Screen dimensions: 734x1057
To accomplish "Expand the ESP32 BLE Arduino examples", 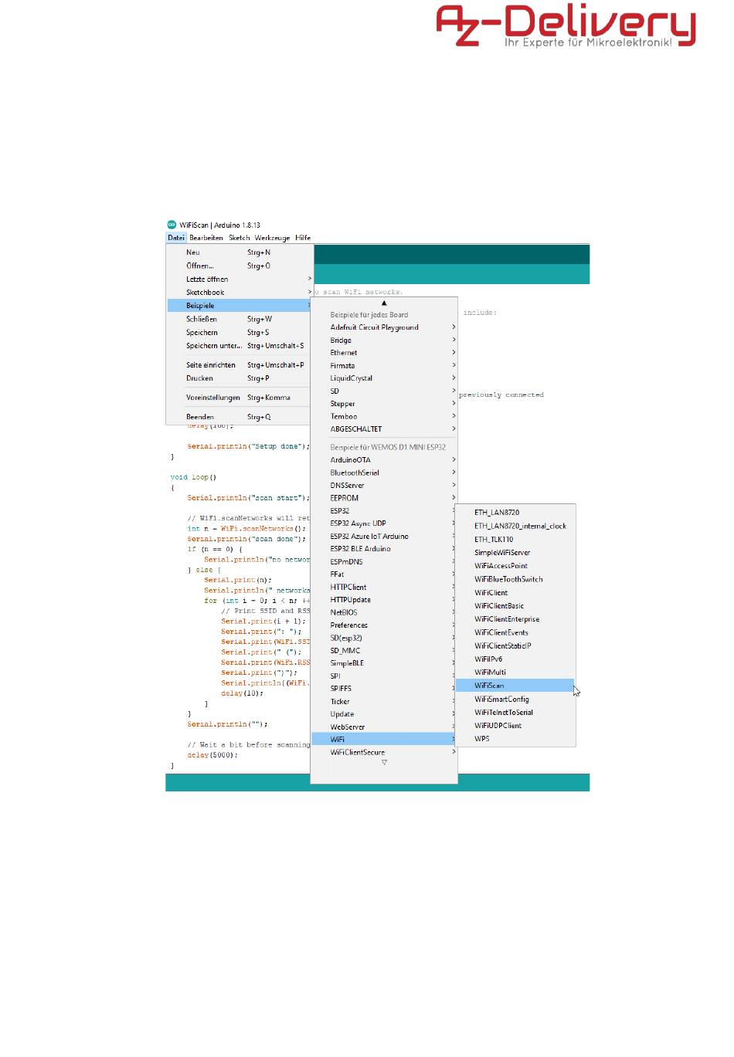I will [x=384, y=549].
